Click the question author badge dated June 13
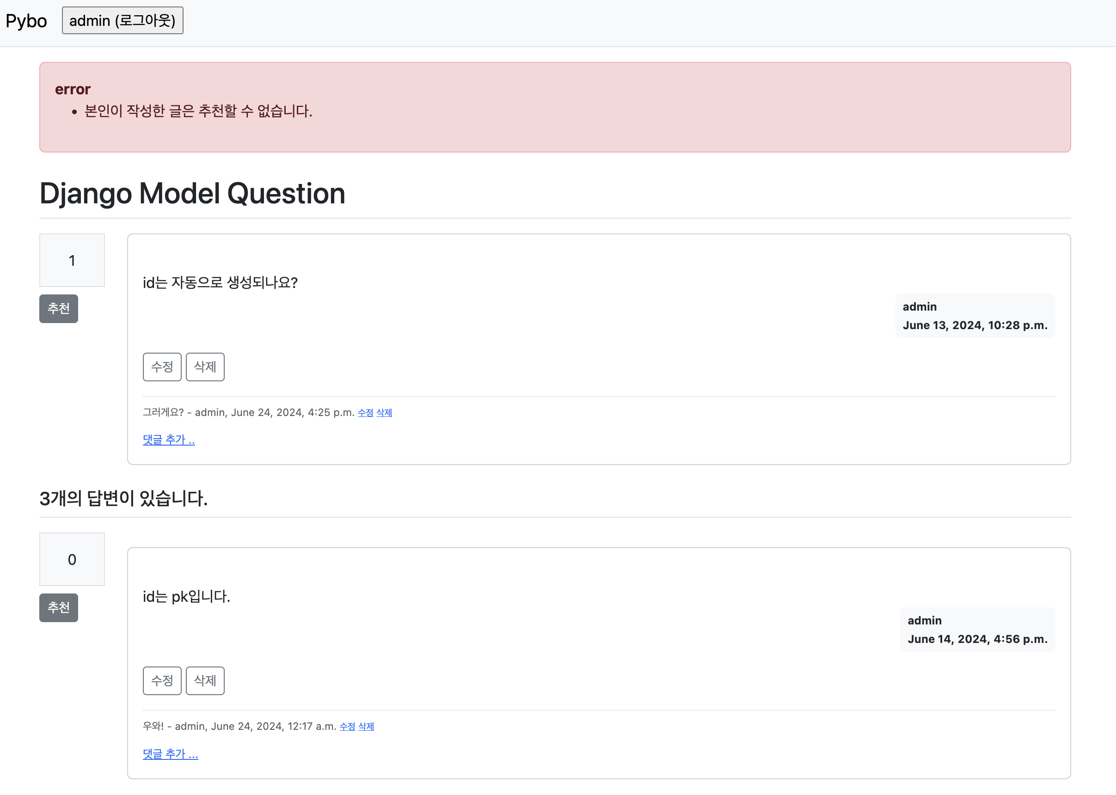The width and height of the screenshot is (1116, 795). click(975, 316)
